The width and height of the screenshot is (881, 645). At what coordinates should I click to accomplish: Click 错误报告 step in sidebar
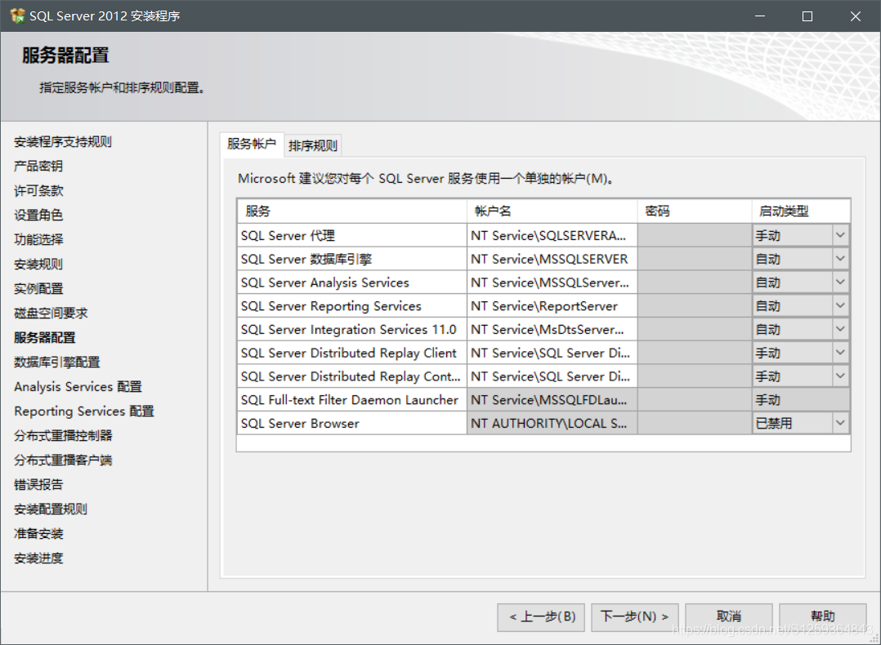tap(38, 484)
